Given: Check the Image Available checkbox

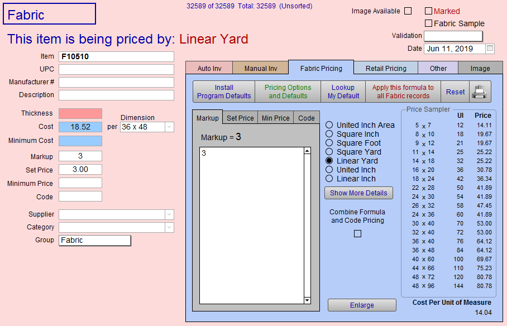Looking at the screenshot, I should 408,11.
